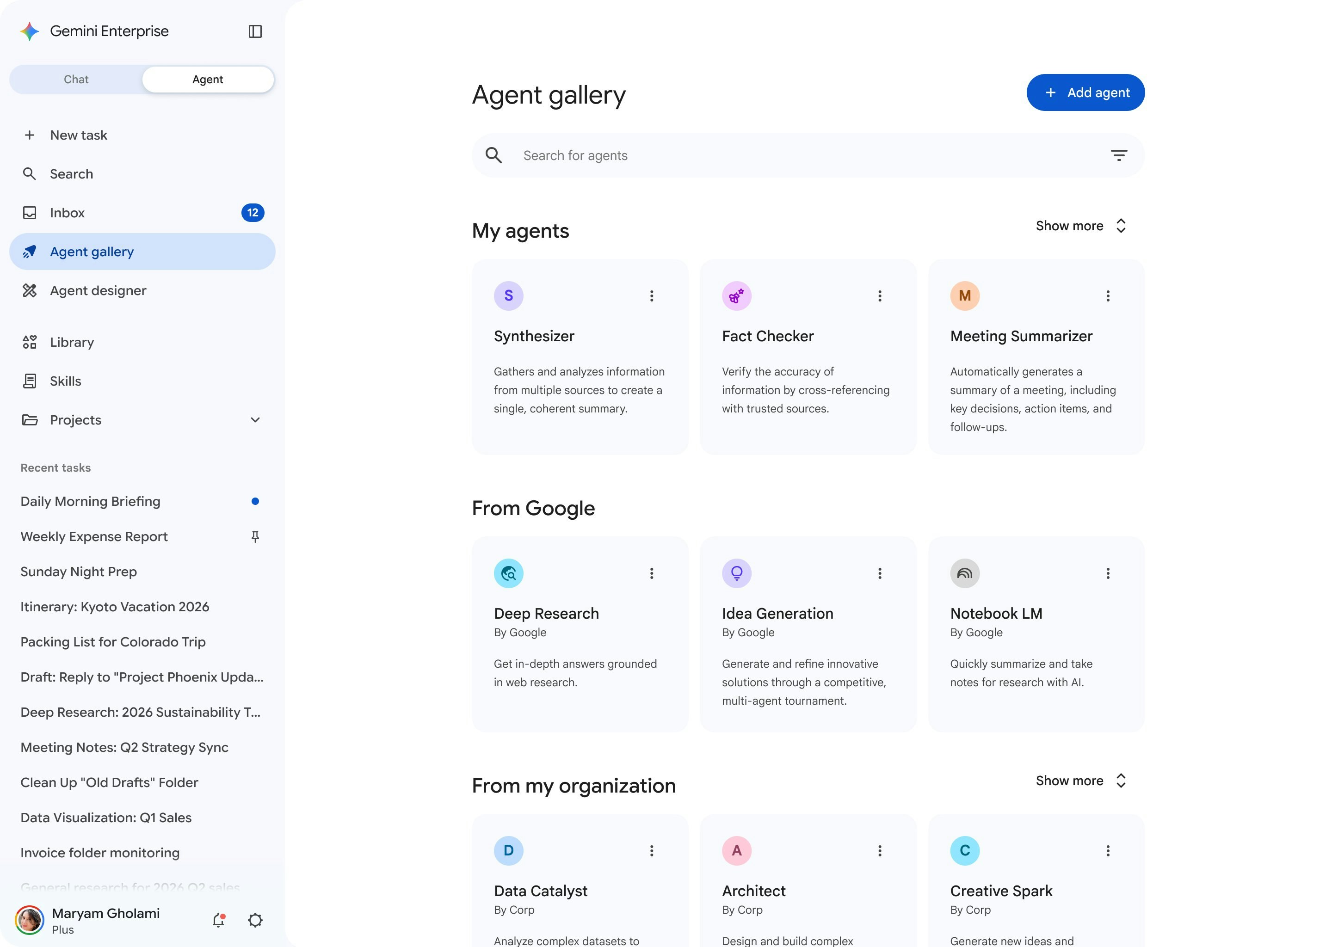Open the Inbox with 12 unread items
The width and height of the screenshot is (1332, 947).
pos(67,212)
